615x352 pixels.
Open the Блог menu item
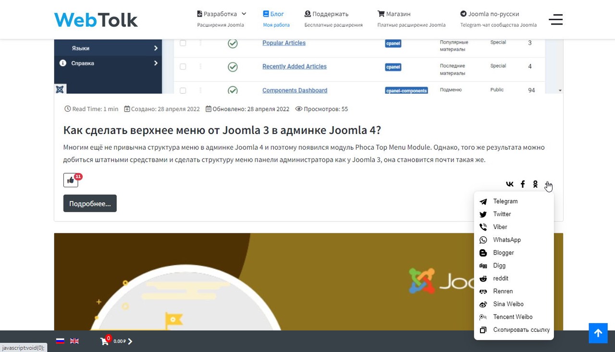(274, 13)
